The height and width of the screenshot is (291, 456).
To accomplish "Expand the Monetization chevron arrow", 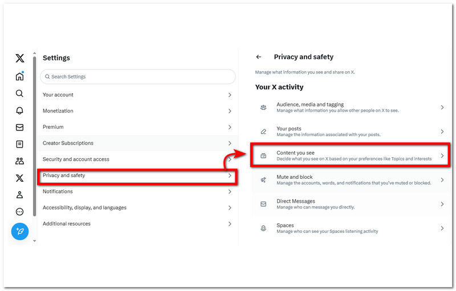I will 230,111.
